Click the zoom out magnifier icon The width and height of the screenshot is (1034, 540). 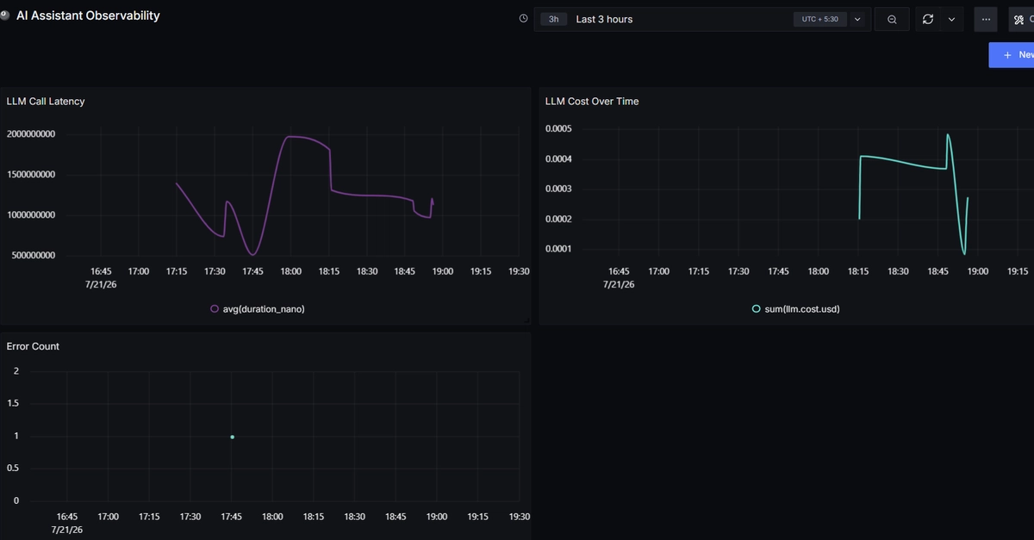[x=892, y=19]
